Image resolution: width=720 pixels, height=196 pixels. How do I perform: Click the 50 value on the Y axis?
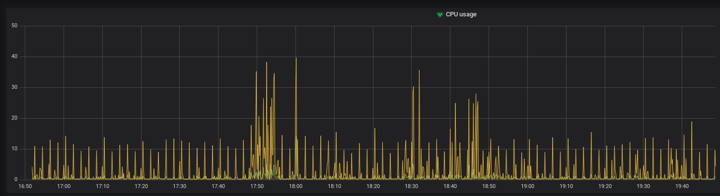pyautogui.click(x=15, y=26)
